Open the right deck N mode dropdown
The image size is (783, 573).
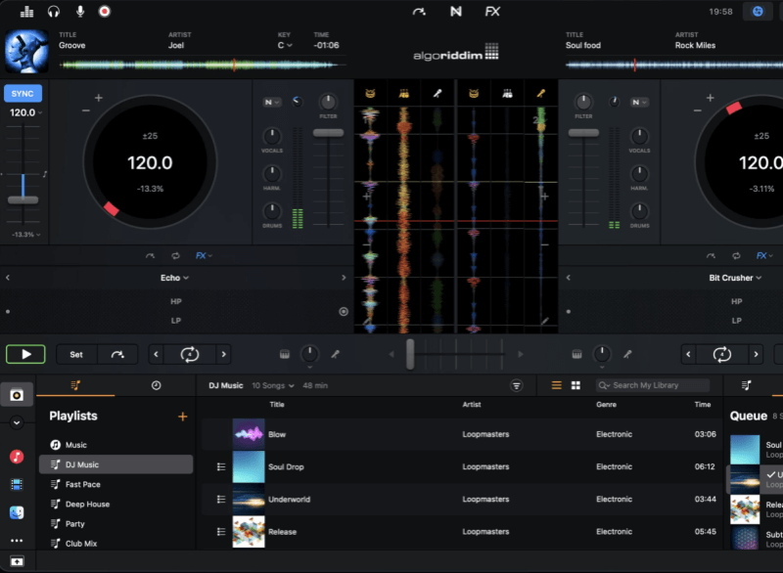point(639,103)
